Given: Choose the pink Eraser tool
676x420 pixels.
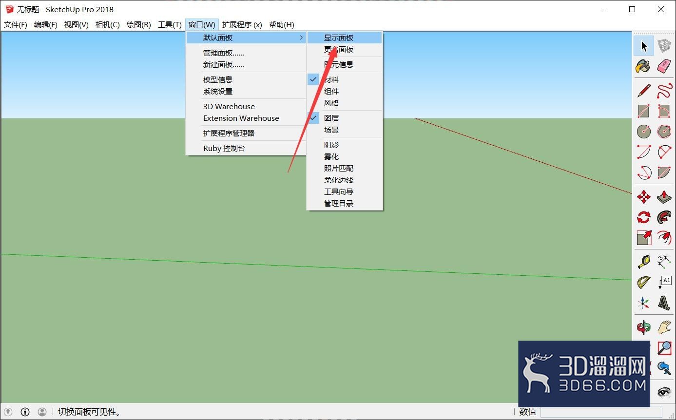Looking at the screenshot, I should tap(664, 66).
